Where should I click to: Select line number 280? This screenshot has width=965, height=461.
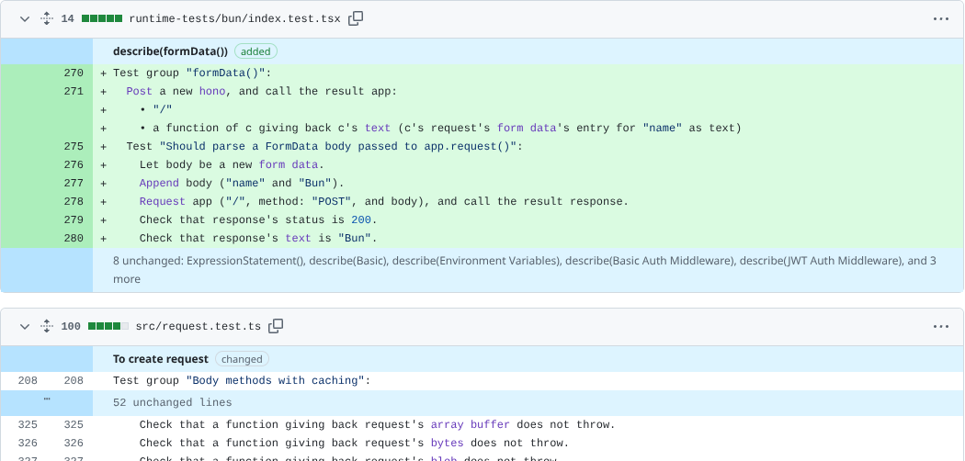(x=74, y=239)
